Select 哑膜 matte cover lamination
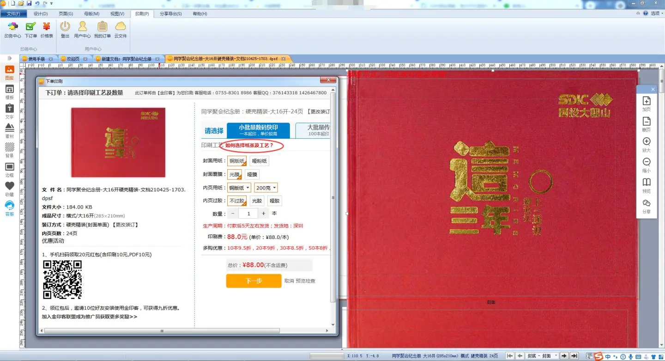The height and width of the screenshot is (361, 665). 252,174
